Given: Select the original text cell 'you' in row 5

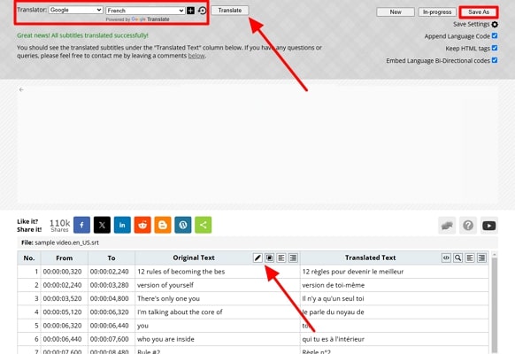Looking at the screenshot, I should pos(218,326).
